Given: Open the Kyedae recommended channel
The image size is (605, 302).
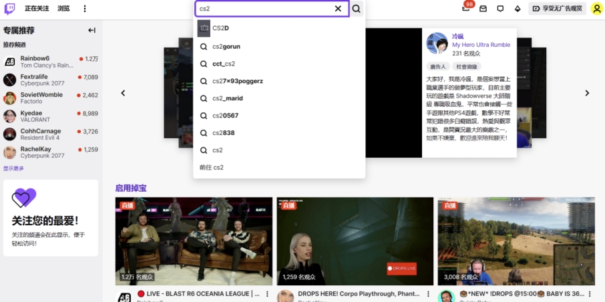Looking at the screenshot, I should click(x=51, y=116).
